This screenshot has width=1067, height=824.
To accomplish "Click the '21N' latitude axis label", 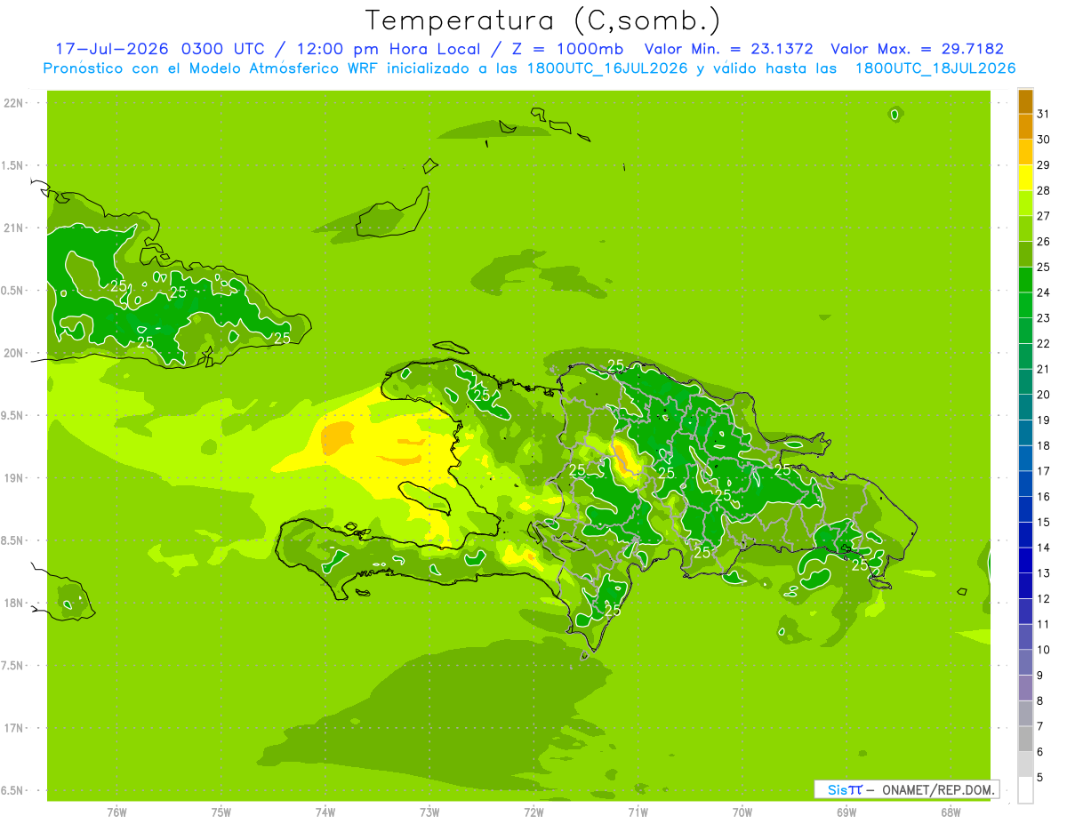I will tap(12, 228).
